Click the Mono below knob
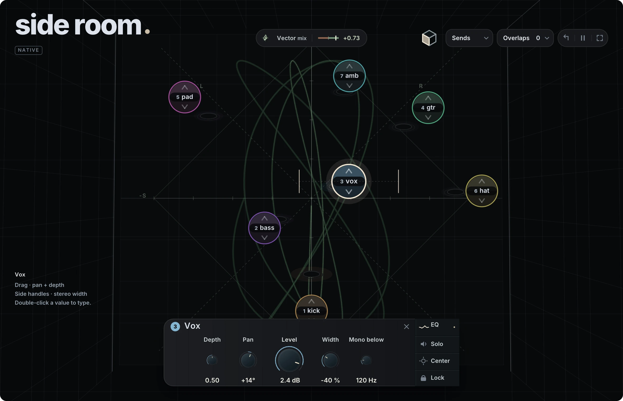The width and height of the screenshot is (623, 401). (x=366, y=360)
